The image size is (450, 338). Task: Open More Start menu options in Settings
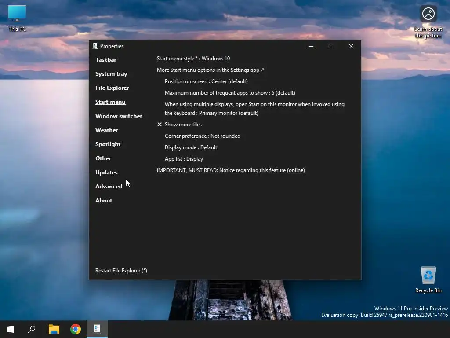(x=210, y=70)
